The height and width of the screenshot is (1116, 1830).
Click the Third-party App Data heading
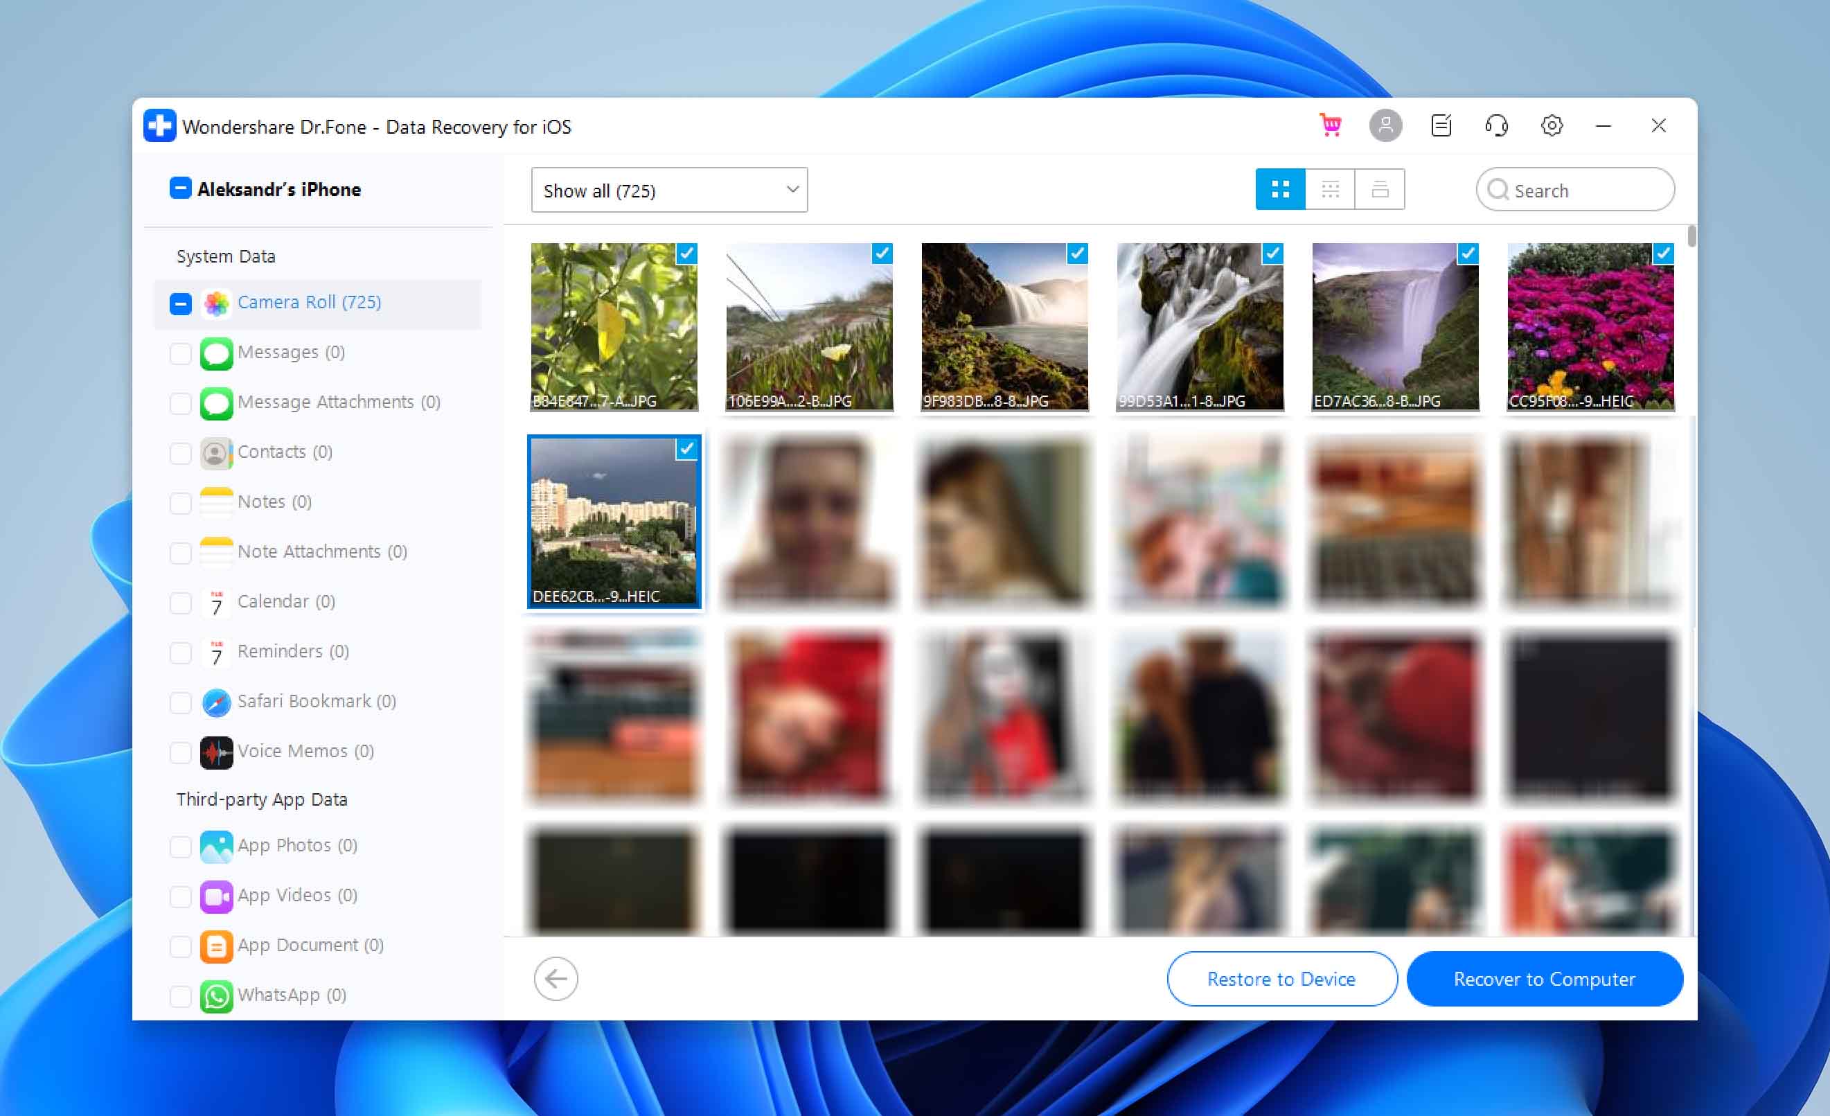[x=261, y=799]
